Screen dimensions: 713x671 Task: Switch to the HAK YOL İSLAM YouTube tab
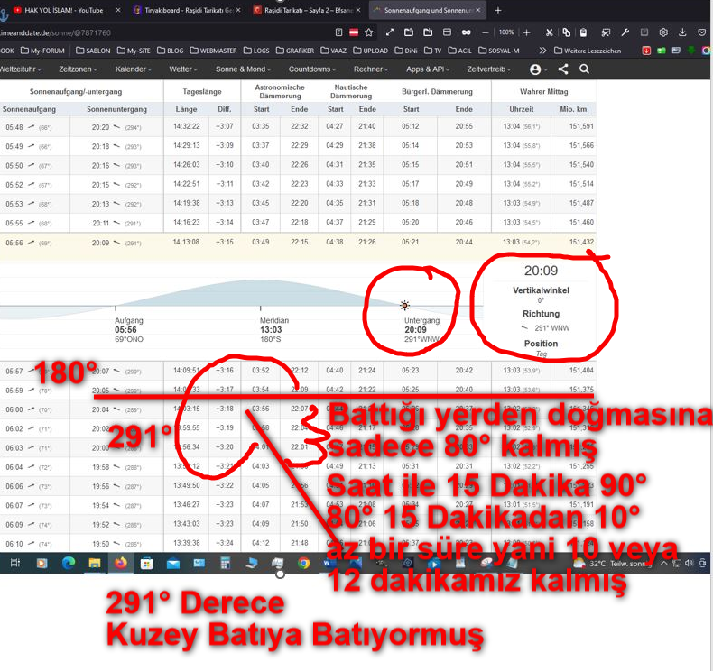click(x=59, y=10)
